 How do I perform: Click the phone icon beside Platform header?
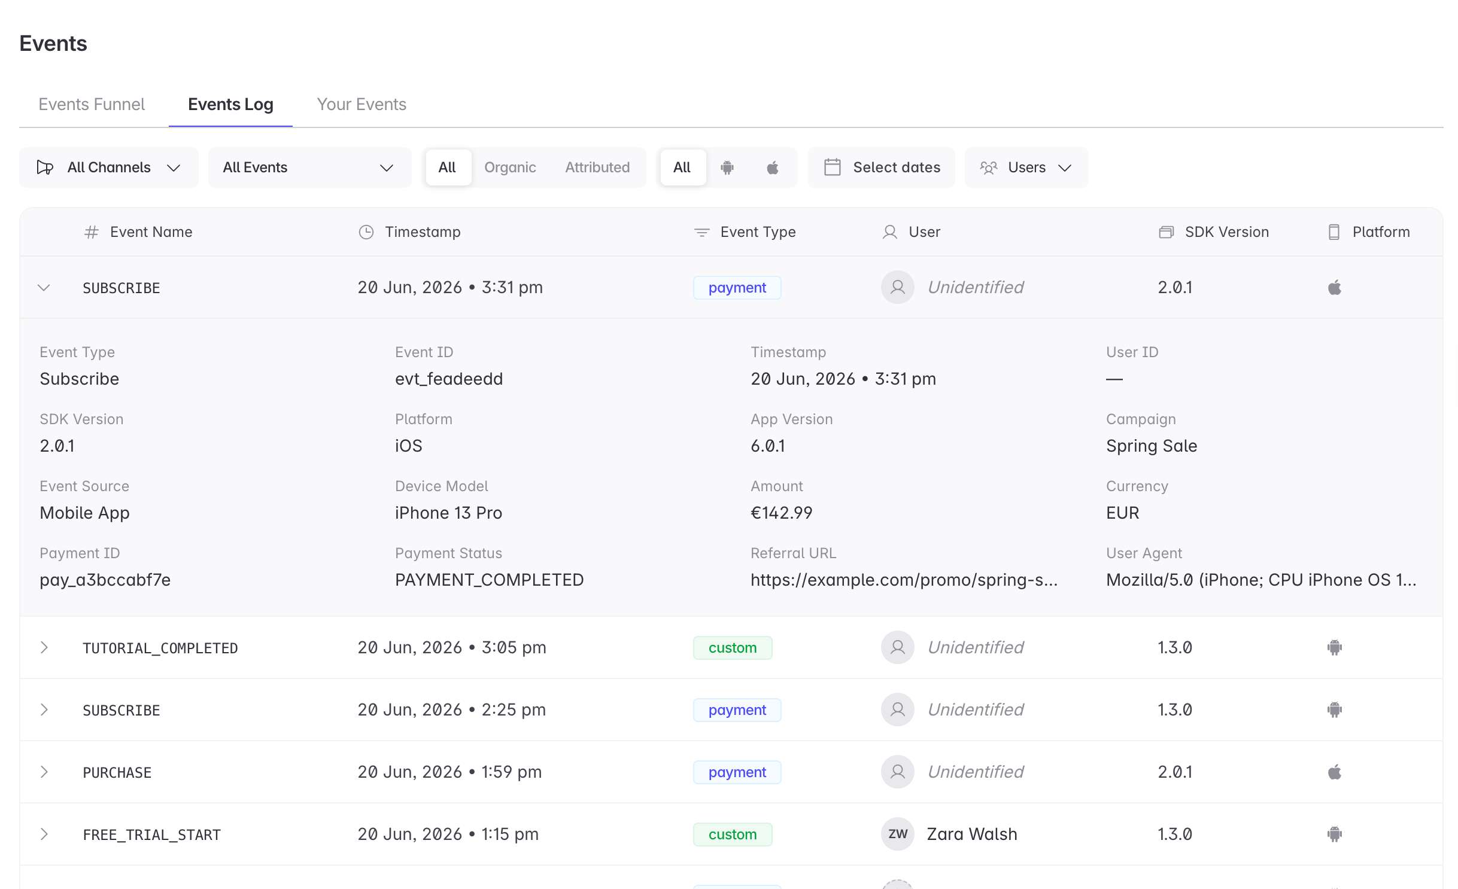pos(1334,232)
